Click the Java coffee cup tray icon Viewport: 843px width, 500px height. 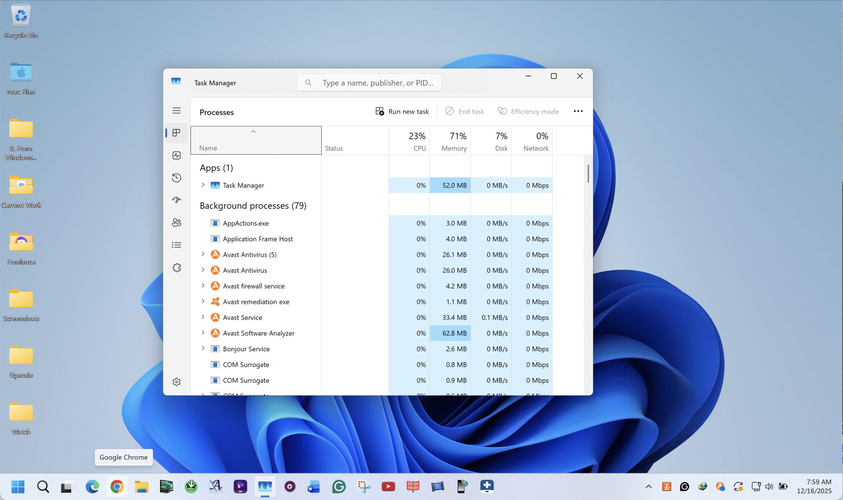[x=666, y=486]
